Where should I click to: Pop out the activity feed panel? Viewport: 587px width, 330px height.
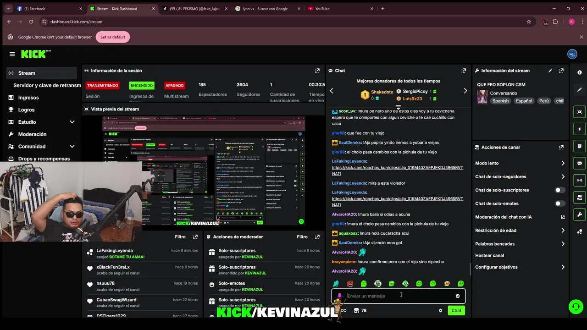coord(195,237)
